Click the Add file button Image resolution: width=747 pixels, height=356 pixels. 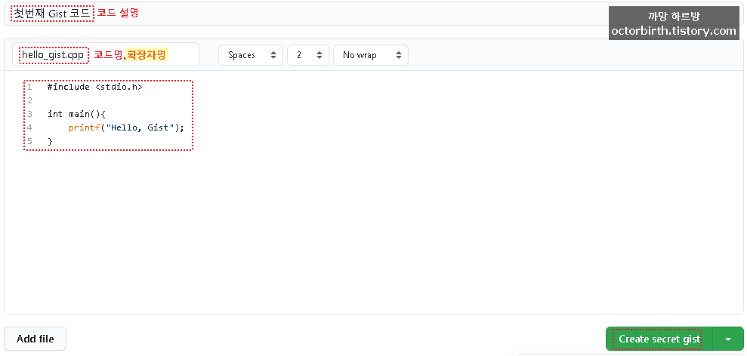35,339
